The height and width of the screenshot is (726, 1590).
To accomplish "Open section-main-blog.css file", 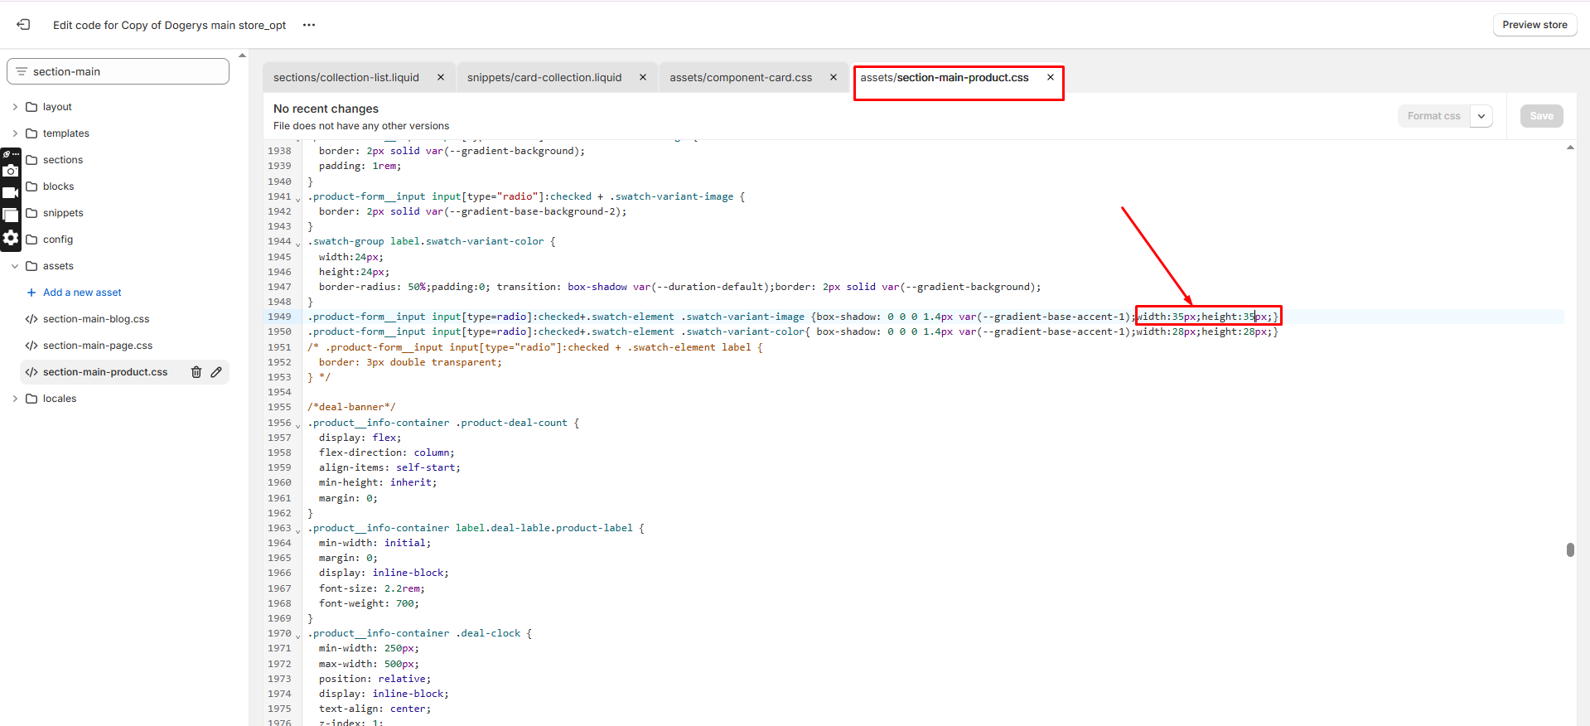I will (96, 319).
